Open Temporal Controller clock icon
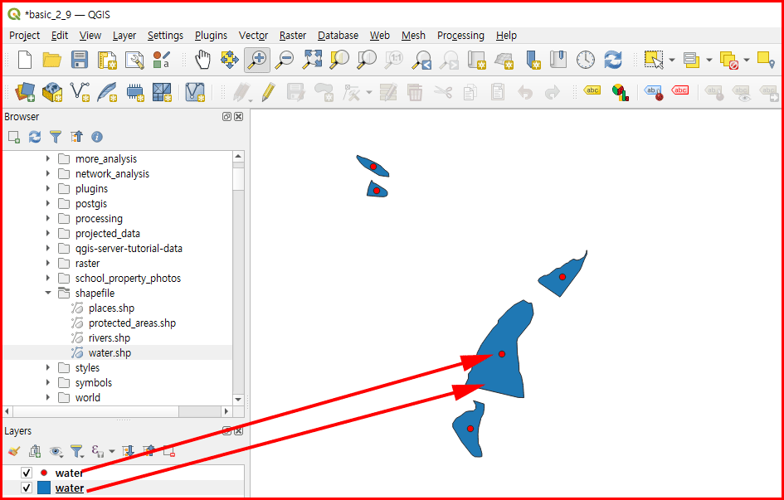The height and width of the screenshot is (500, 784). (586, 60)
